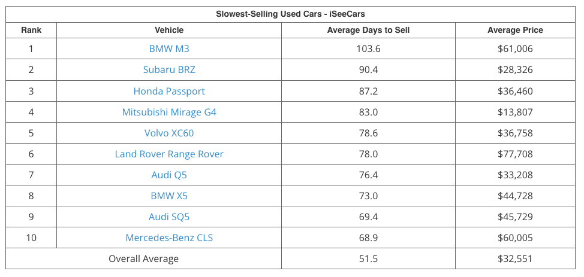Open the Audi SQ5 link

coord(169,217)
